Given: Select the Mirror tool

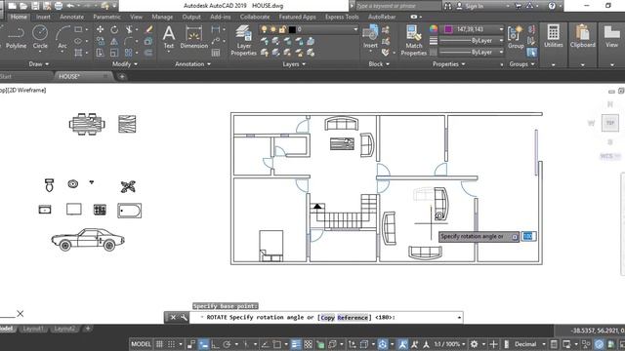Looking at the screenshot, I should (x=114, y=41).
